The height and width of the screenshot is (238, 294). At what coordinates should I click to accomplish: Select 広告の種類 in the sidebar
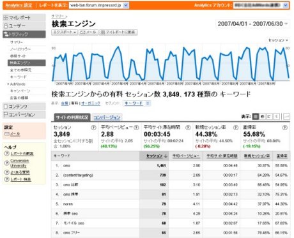[19, 98]
